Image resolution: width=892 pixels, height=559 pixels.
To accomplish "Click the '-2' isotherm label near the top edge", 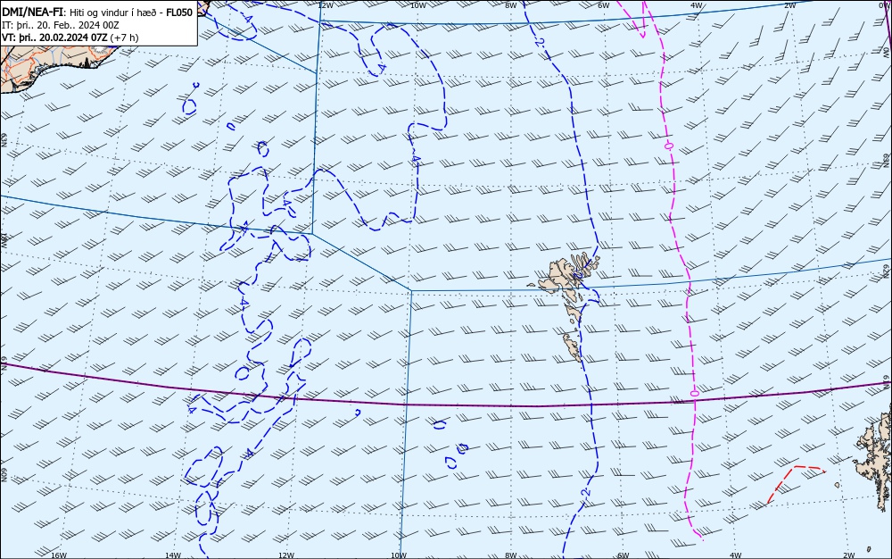I will coord(538,42).
